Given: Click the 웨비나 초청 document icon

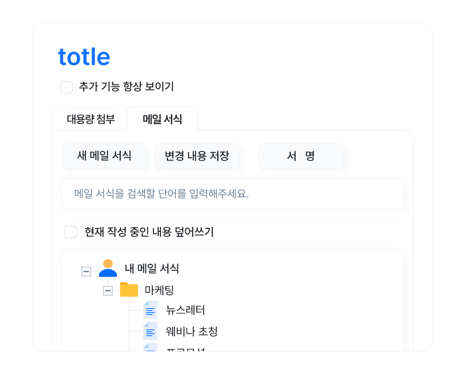Looking at the screenshot, I should pos(150,331).
